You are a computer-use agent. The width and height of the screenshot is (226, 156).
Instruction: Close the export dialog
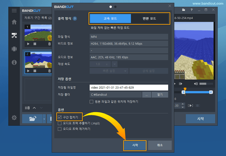point(170,6)
